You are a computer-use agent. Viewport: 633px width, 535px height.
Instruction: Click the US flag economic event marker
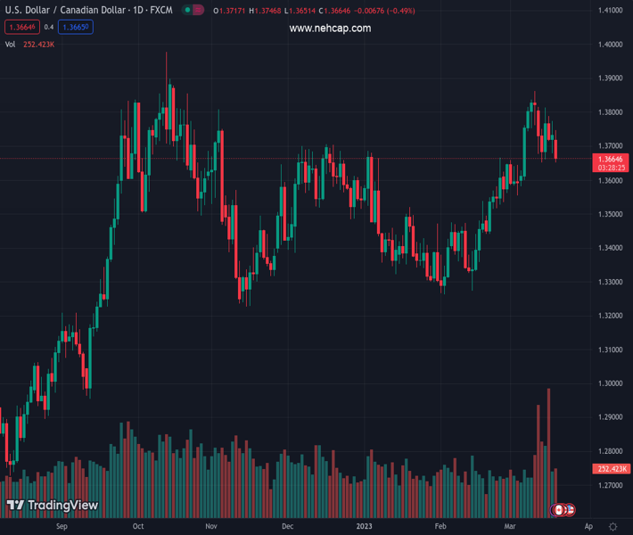pyautogui.click(x=570, y=509)
